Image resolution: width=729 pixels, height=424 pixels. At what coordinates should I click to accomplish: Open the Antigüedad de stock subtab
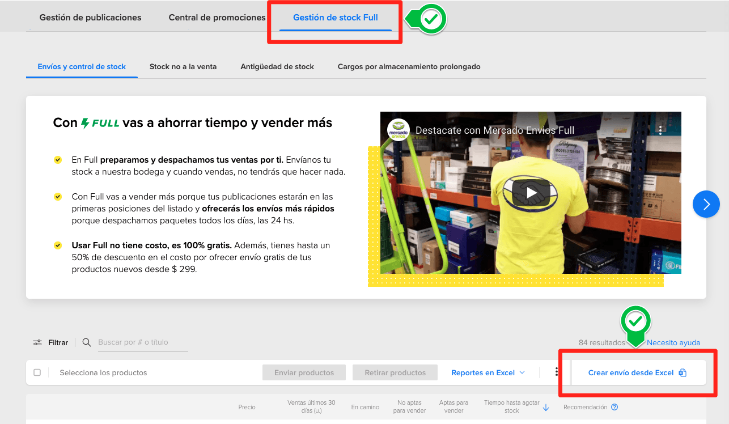pos(277,66)
